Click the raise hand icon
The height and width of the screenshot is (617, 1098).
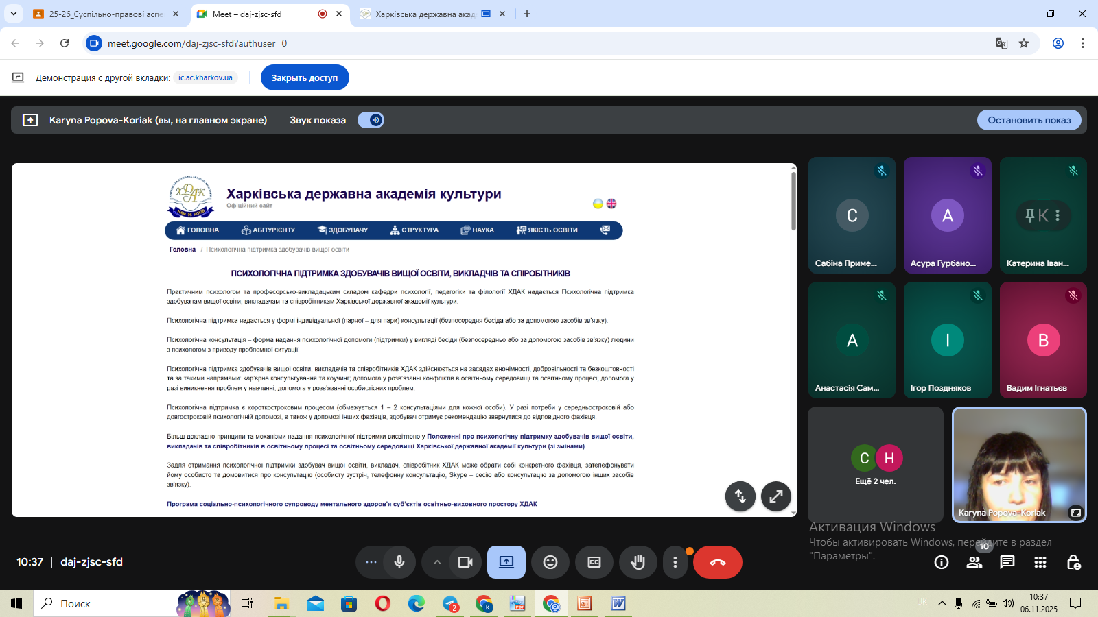[638, 562]
